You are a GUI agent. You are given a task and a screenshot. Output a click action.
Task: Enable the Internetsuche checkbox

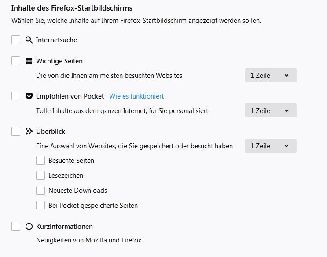(16, 40)
